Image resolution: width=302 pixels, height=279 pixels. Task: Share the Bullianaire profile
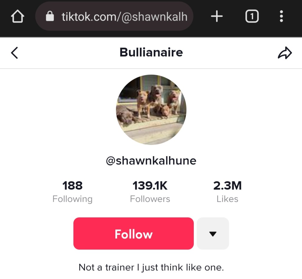coord(285,53)
